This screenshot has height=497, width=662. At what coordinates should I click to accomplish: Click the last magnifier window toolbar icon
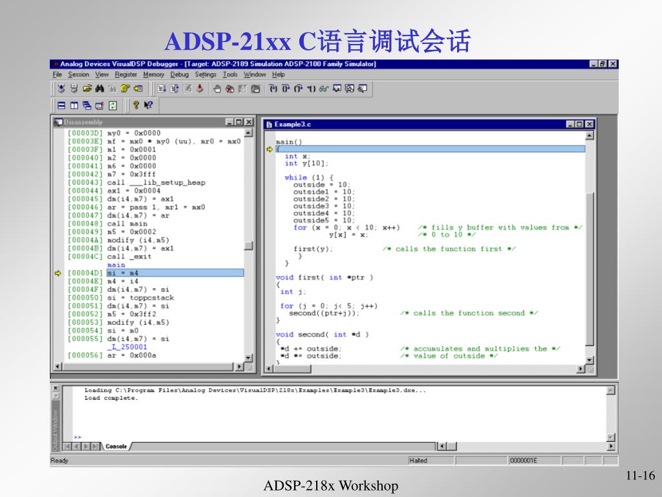coord(362,89)
